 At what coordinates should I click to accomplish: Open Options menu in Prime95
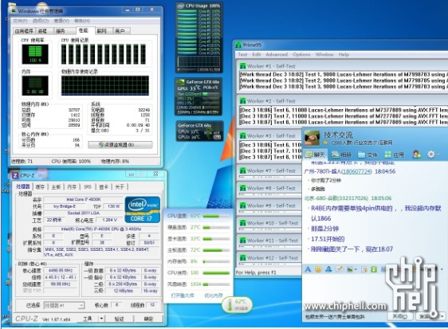coord(301,54)
